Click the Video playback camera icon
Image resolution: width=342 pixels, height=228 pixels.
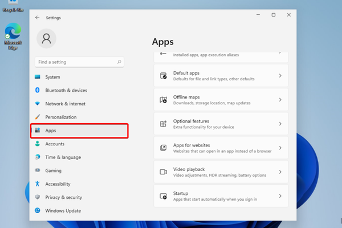[163, 171]
